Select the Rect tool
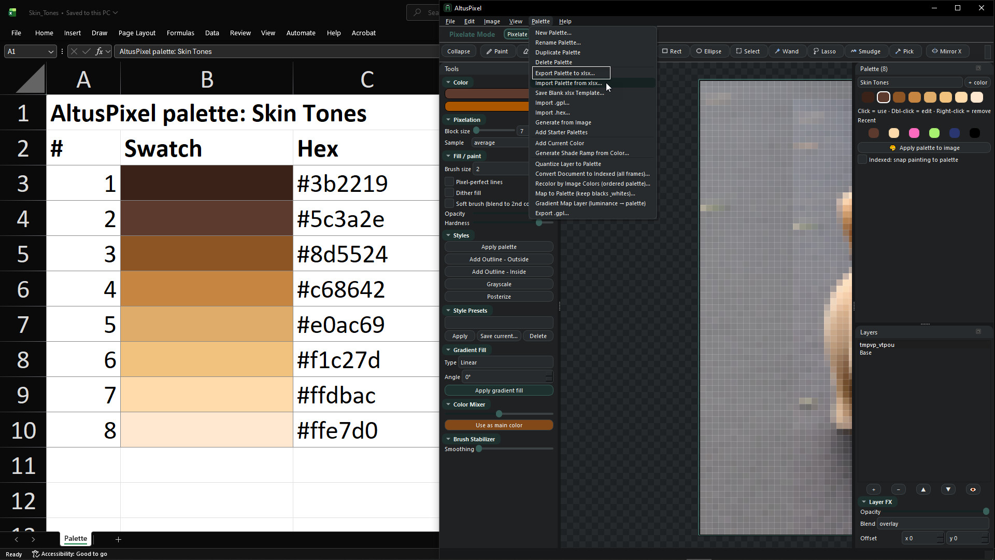The image size is (995, 560). pyautogui.click(x=672, y=51)
